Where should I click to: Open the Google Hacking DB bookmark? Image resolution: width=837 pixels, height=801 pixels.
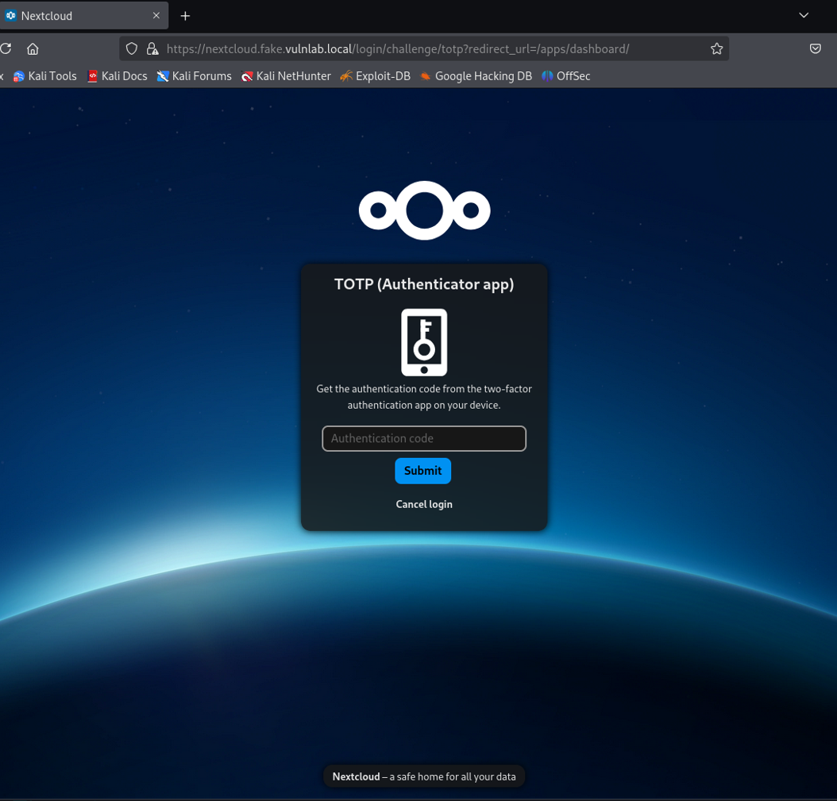pos(476,76)
